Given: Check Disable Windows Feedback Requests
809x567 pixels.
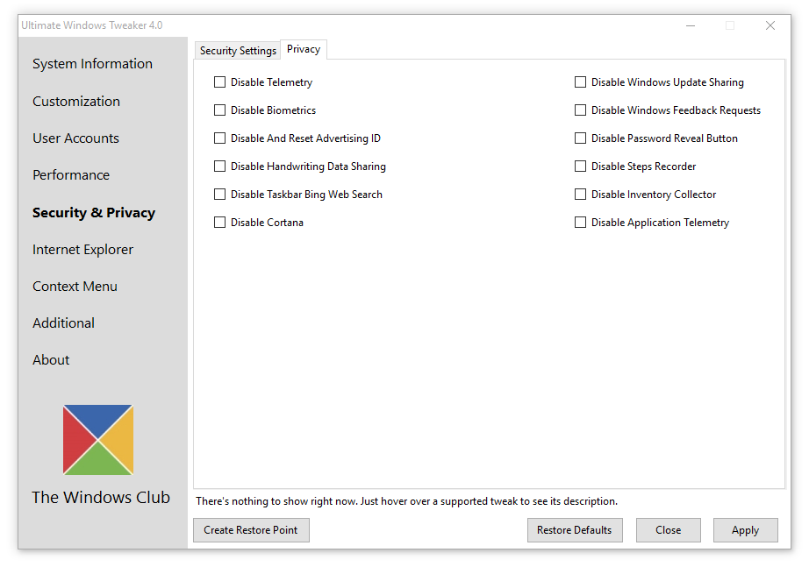Looking at the screenshot, I should (x=581, y=110).
